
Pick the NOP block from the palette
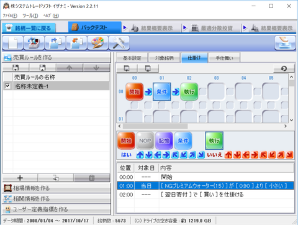tap(145, 140)
